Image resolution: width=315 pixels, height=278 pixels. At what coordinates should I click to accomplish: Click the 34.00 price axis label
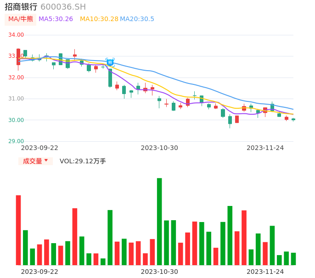16,35
